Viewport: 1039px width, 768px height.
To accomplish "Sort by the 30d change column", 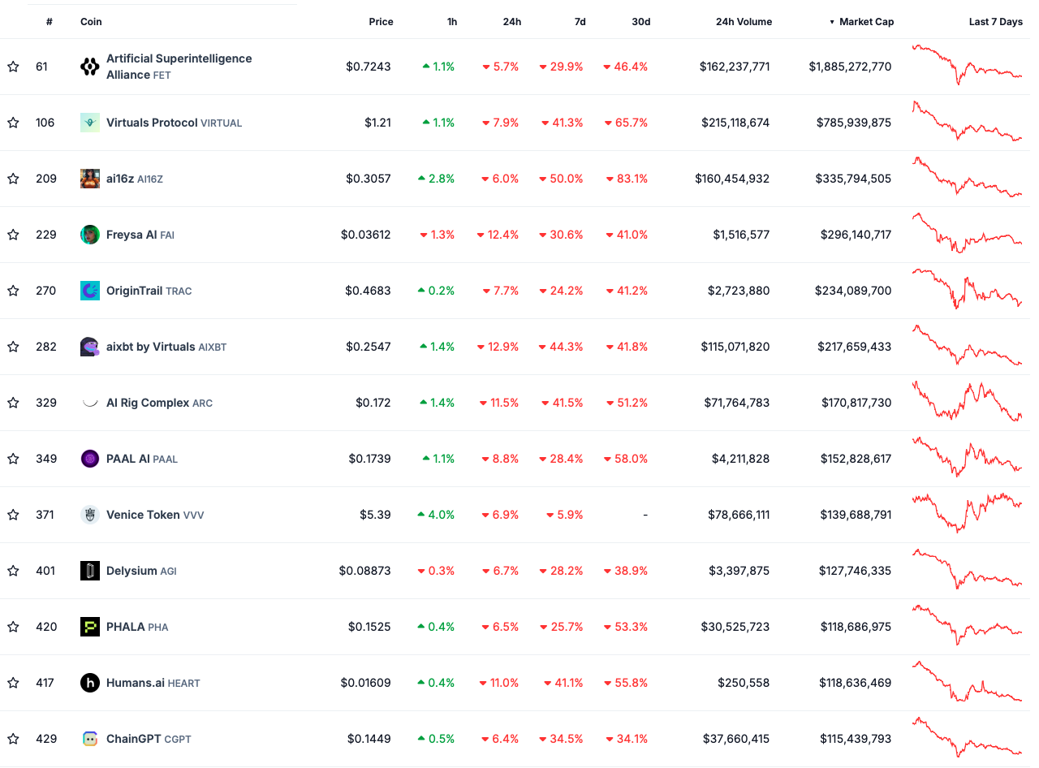I will (x=640, y=22).
